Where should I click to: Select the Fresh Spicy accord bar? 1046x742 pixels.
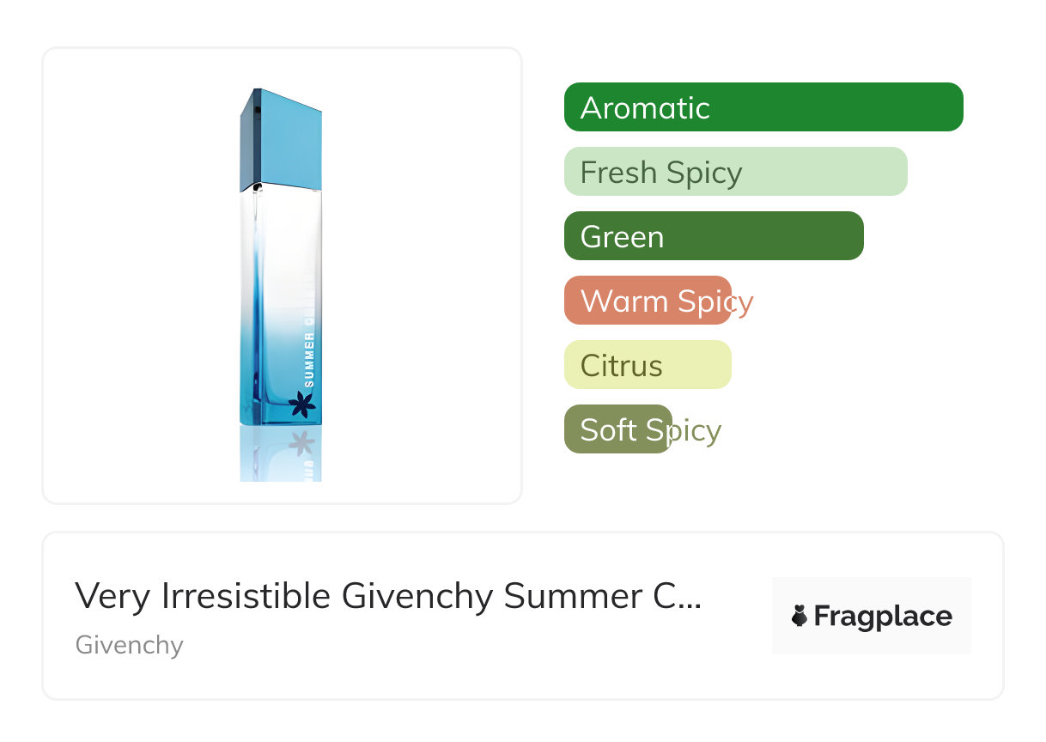[x=735, y=172]
